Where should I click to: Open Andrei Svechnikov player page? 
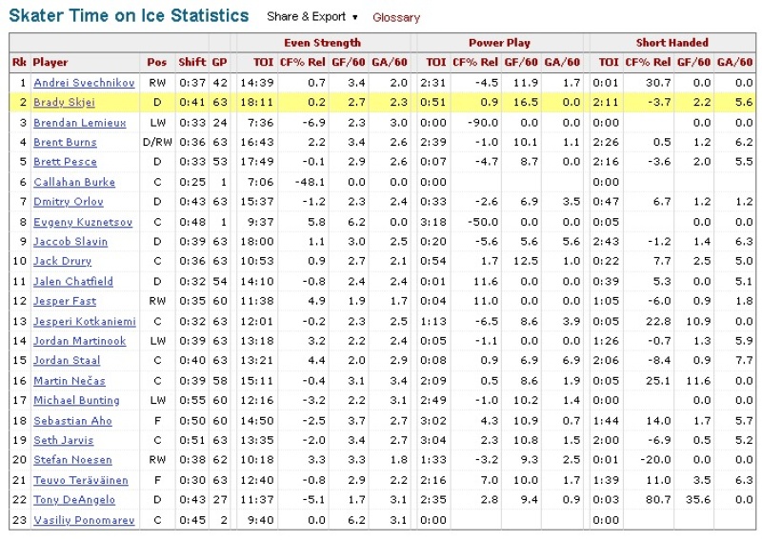84,83
